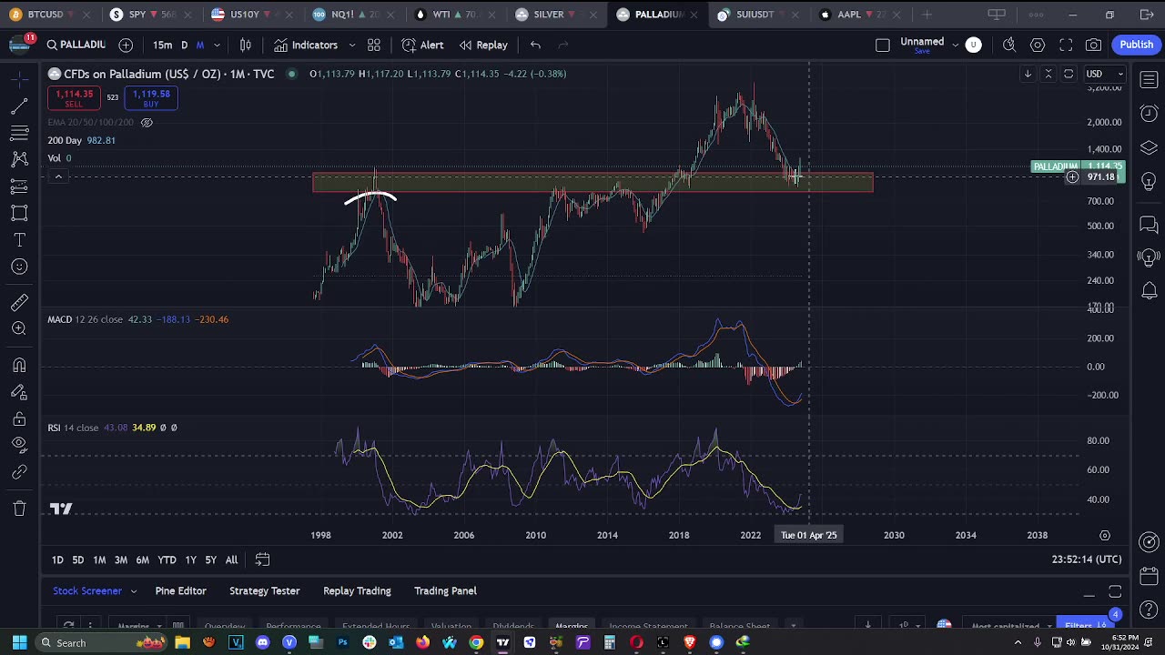Viewport: 1165px width, 655px height.
Task: Toggle hide all drawings eye icon
Action: (x=19, y=445)
